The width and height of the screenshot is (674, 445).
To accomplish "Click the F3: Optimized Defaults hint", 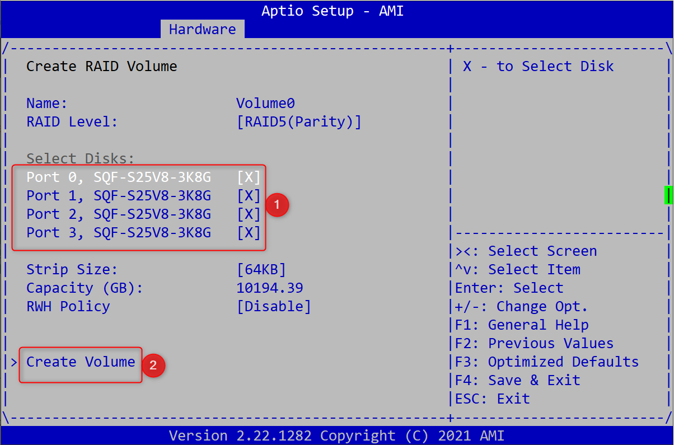I will (546, 362).
